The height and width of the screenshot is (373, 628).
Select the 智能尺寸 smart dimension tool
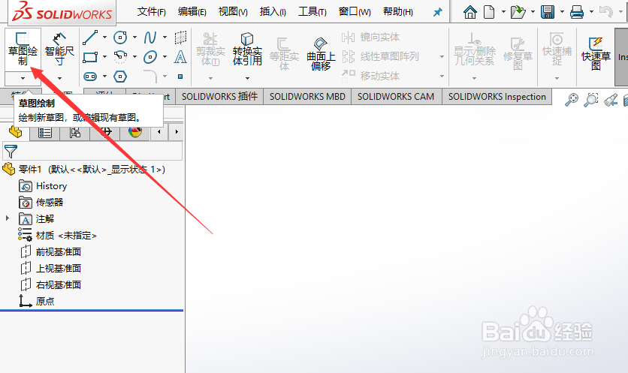pos(59,50)
